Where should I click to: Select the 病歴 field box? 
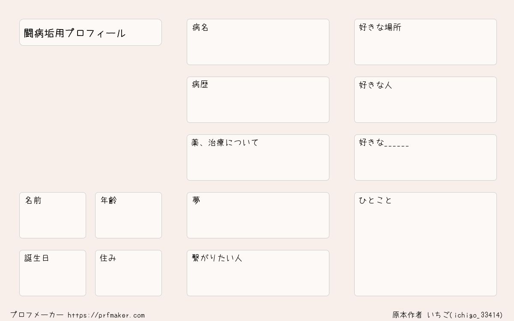[x=258, y=100]
